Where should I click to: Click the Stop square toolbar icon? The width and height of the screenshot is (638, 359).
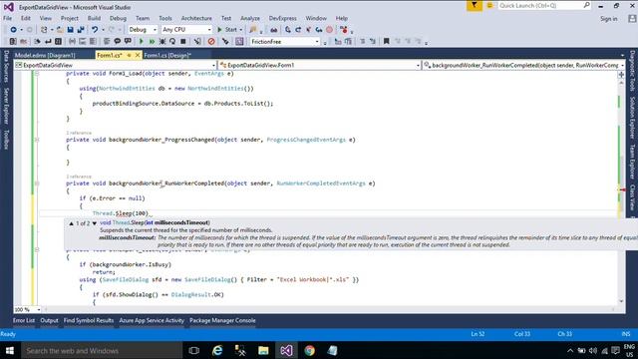point(183,42)
